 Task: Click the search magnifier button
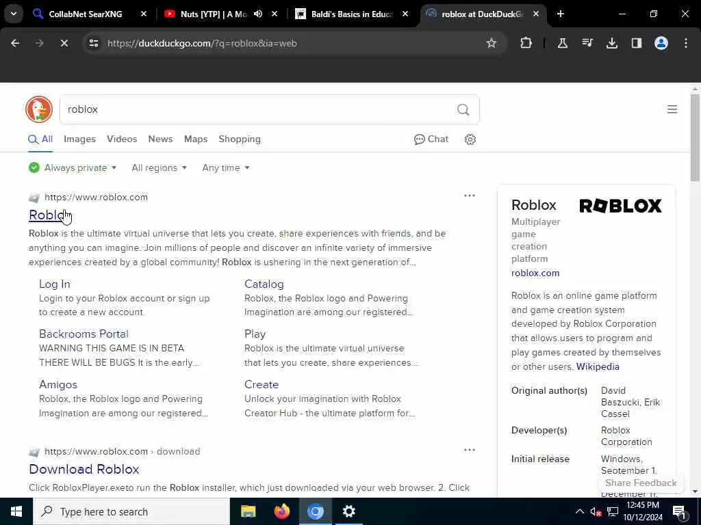tap(463, 109)
